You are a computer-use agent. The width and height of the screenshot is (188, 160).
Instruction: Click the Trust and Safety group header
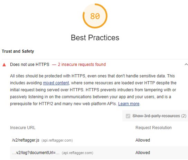pyautogui.click(x=18, y=51)
